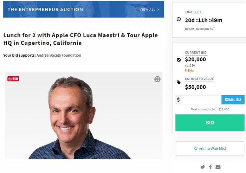Image resolution: width=246 pixels, height=173 pixels.
Task: Open fullscreen image expand icon
Action: pos(157,79)
